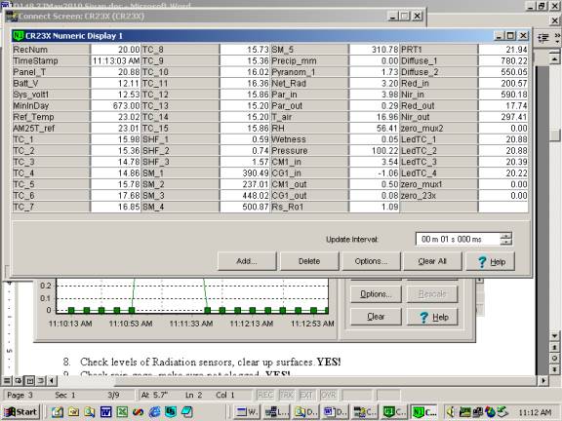
Task: Open the Connect Screen title bar icon menu
Action: (12, 17)
